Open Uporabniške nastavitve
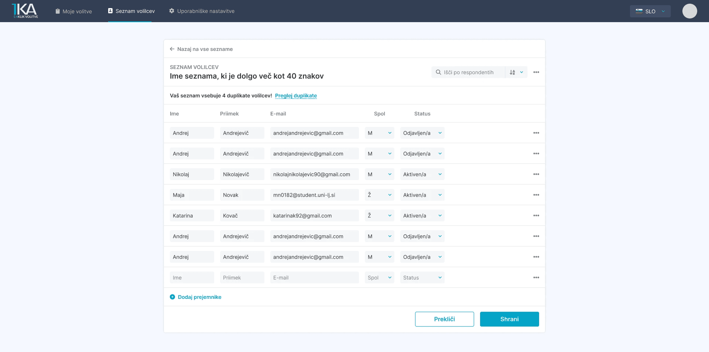 pyautogui.click(x=202, y=11)
